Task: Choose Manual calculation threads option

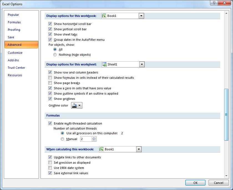Action: (x=62, y=139)
